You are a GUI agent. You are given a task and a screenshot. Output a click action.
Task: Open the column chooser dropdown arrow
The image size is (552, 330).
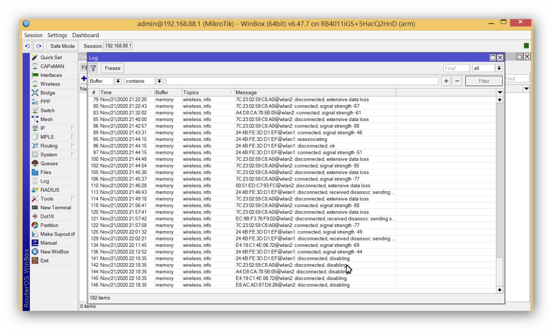tap(500, 93)
